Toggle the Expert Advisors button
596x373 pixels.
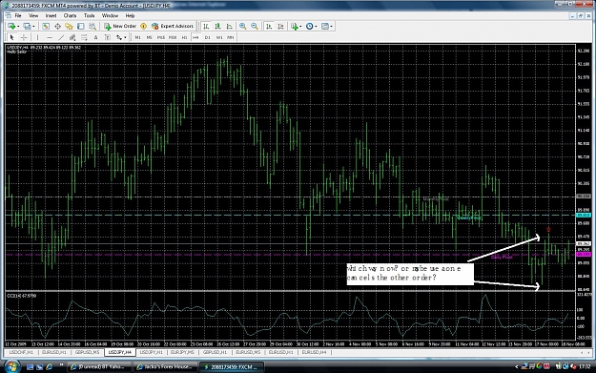[173, 27]
